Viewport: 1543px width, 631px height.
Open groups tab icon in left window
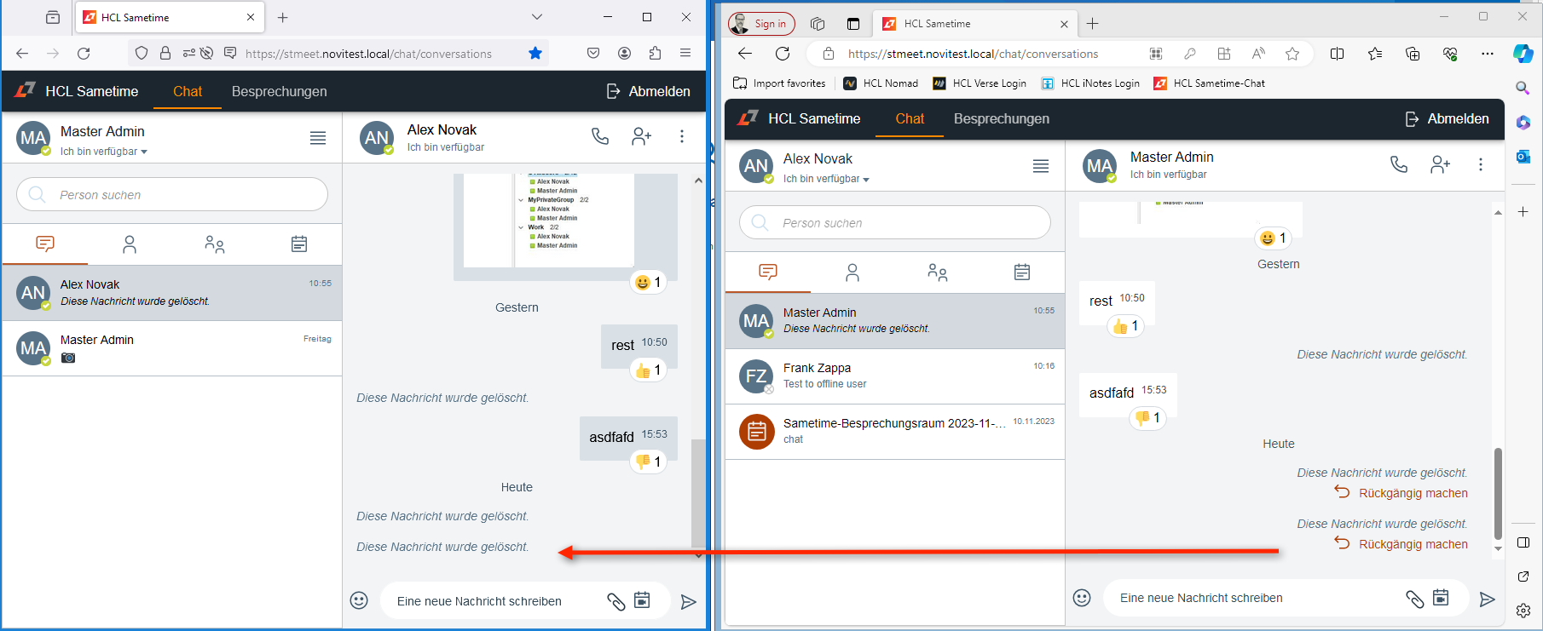point(215,244)
